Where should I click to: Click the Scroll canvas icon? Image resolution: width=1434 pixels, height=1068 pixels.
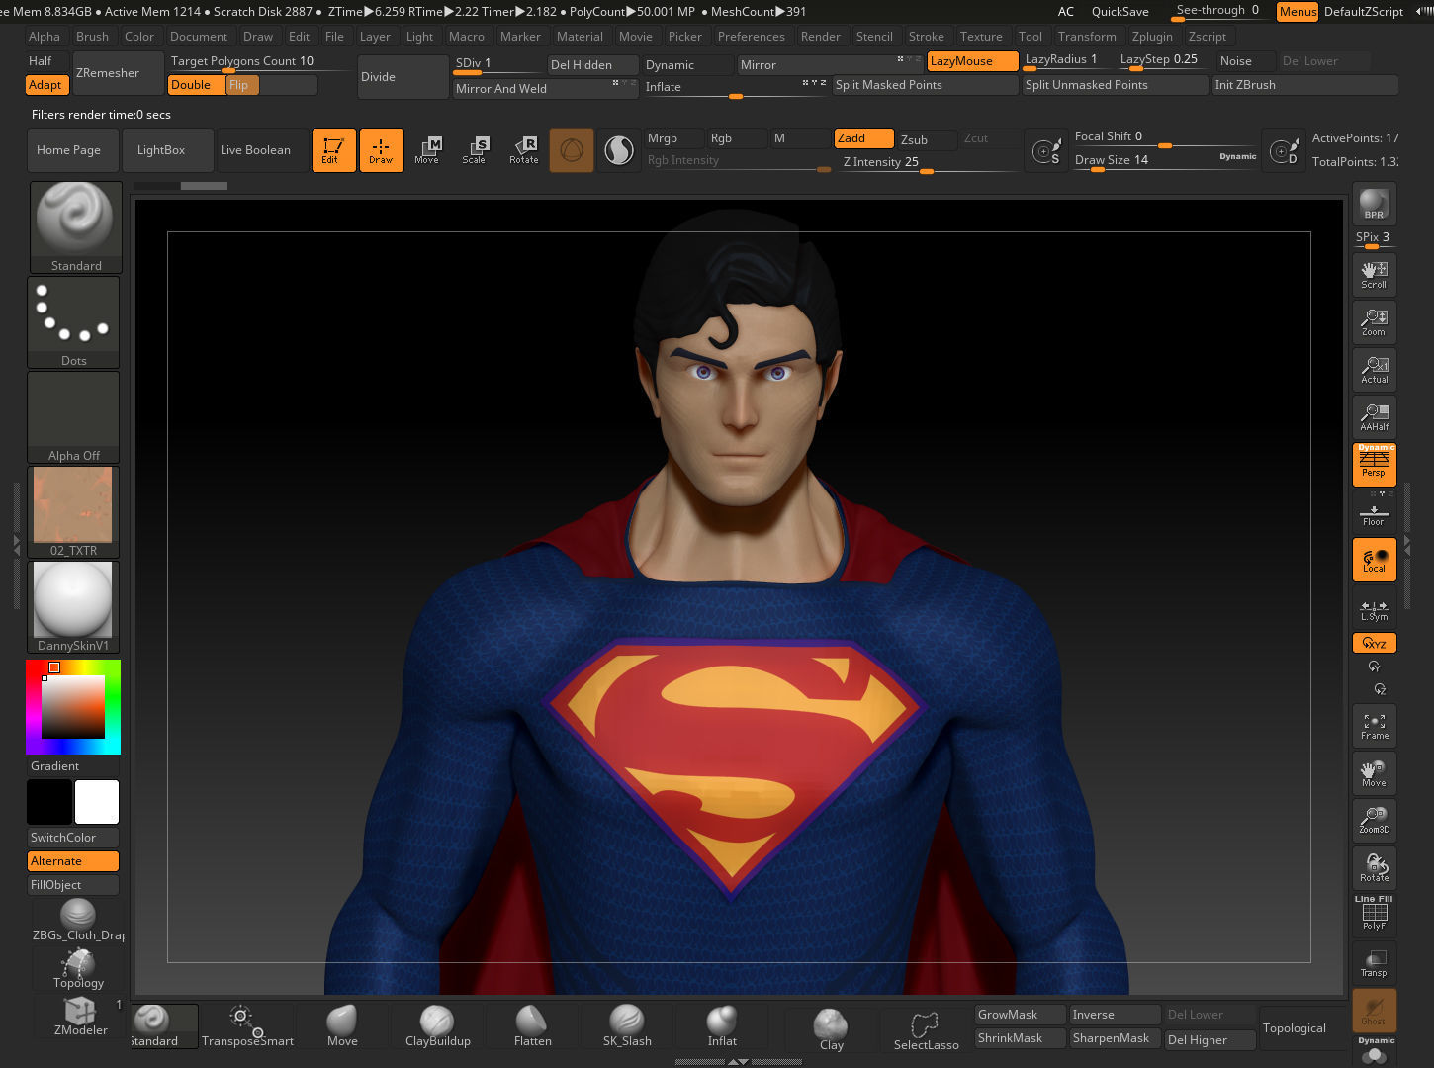[x=1374, y=275]
